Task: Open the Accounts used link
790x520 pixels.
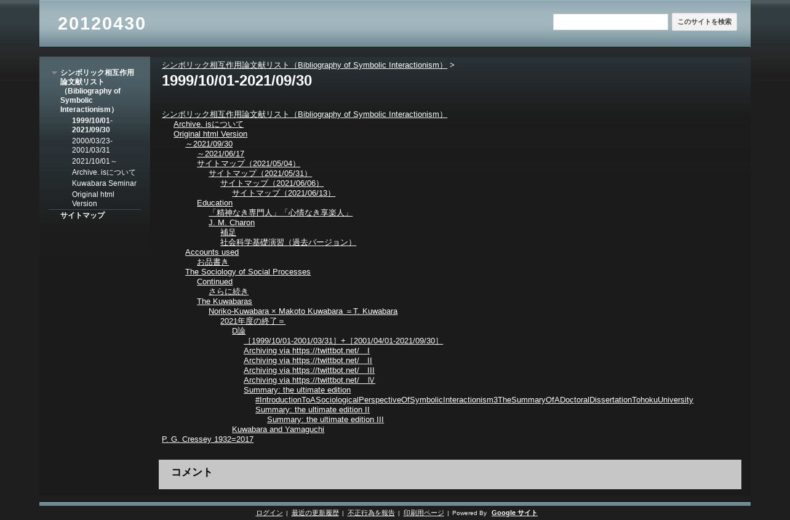Action: (x=212, y=252)
